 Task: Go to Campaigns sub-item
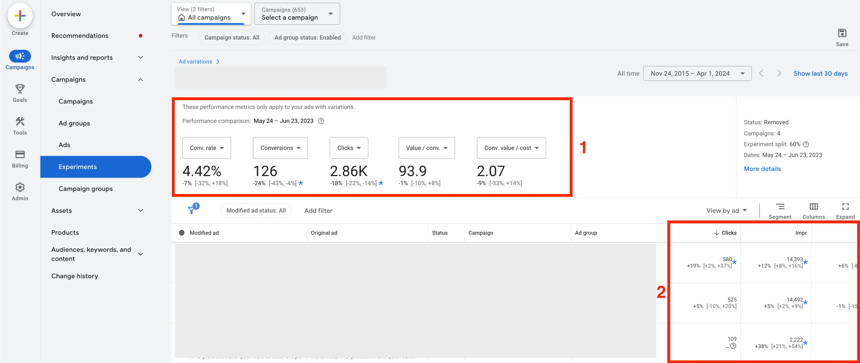[x=76, y=102]
